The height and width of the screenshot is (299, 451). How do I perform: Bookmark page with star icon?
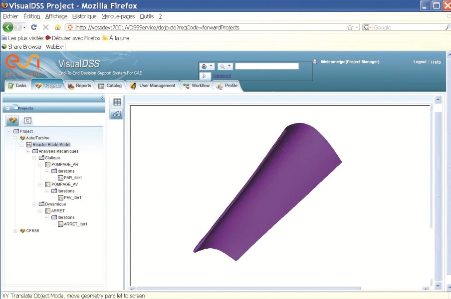(x=350, y=27)
